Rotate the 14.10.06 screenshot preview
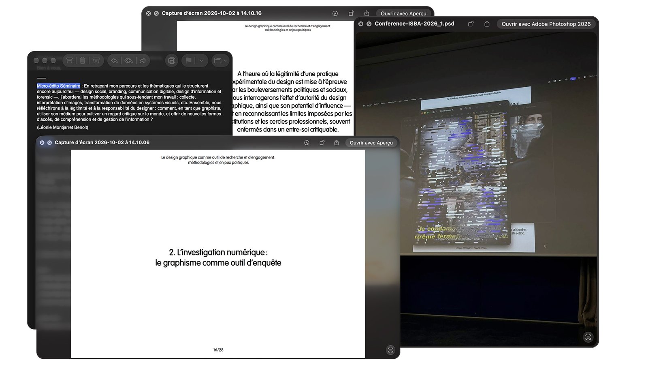Image resolution: width=648 pixels, height=365 pixels. [322, 143]
